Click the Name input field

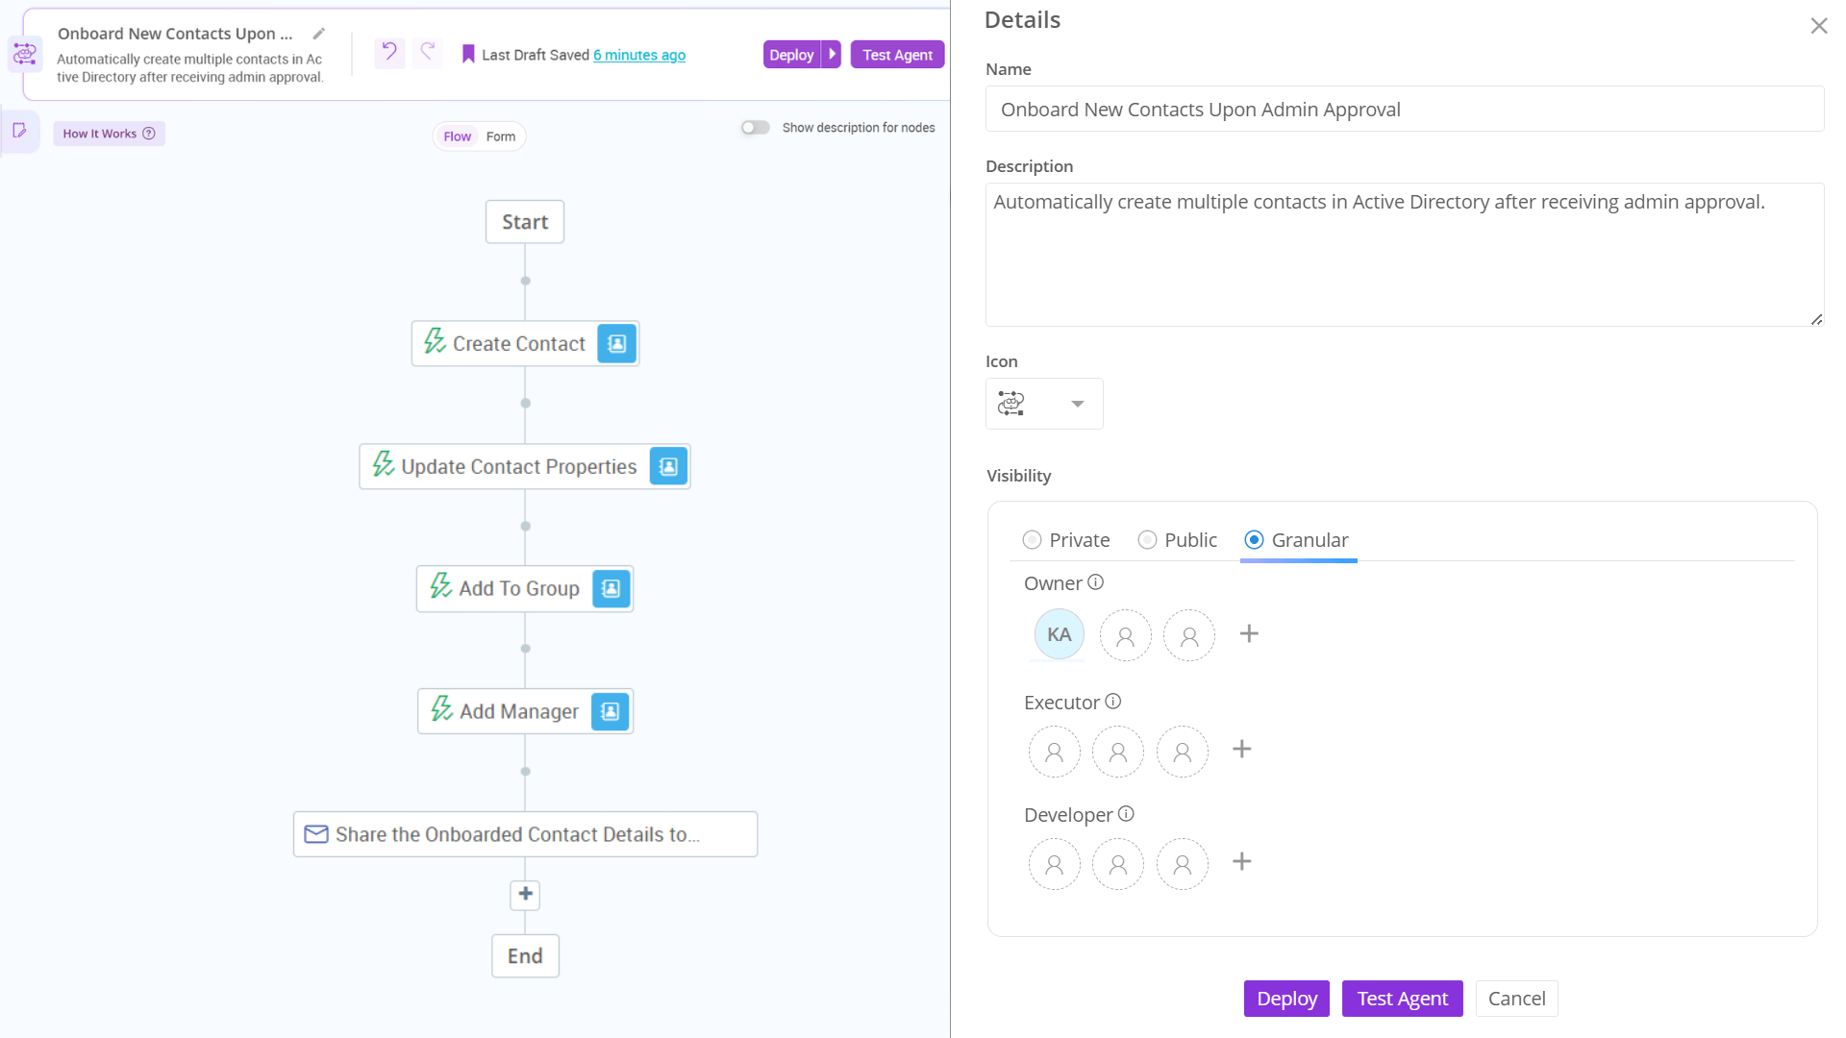[x=1405, y=110]
